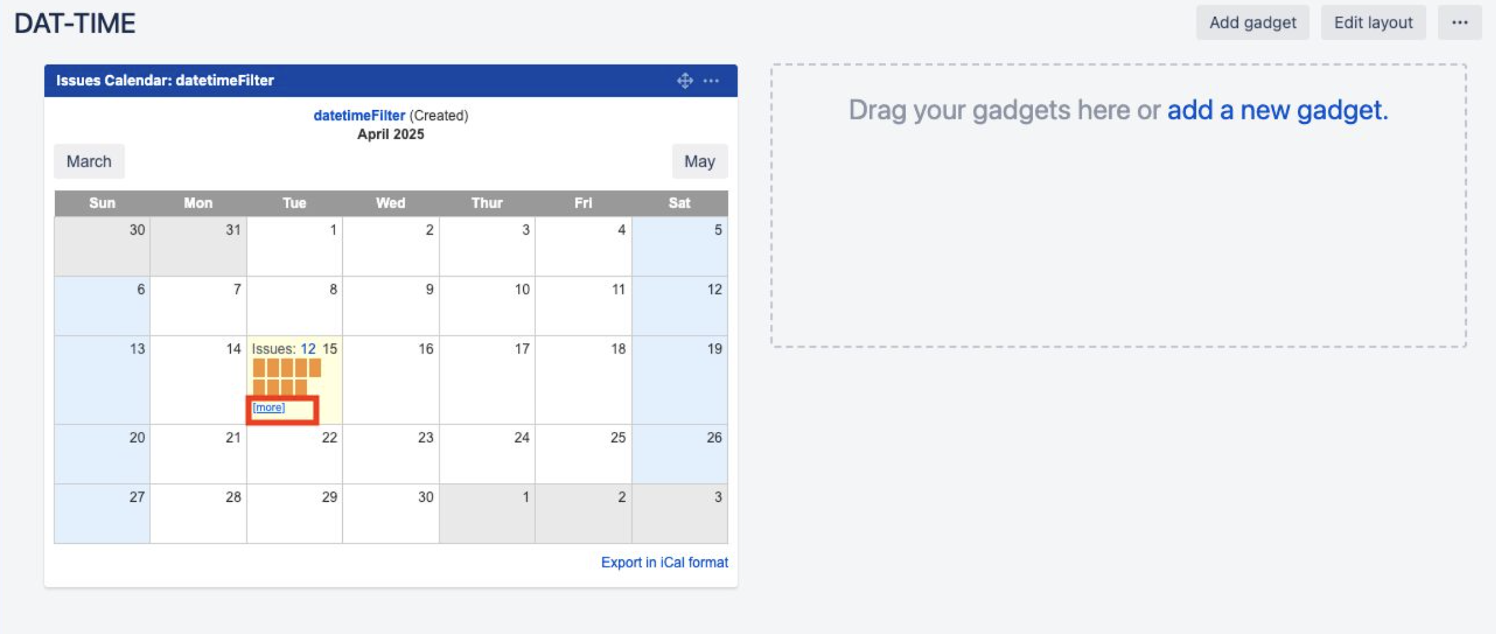Open the datetimeFilter filter link
The height and width of the screenshot is (634, 1496).
[358, 115]
